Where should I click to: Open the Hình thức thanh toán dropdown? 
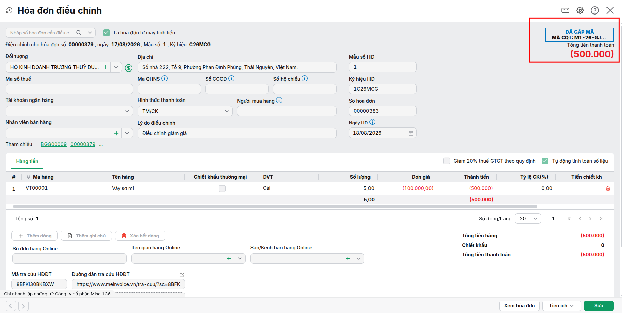pyautogui.click(x=227, y=111)
